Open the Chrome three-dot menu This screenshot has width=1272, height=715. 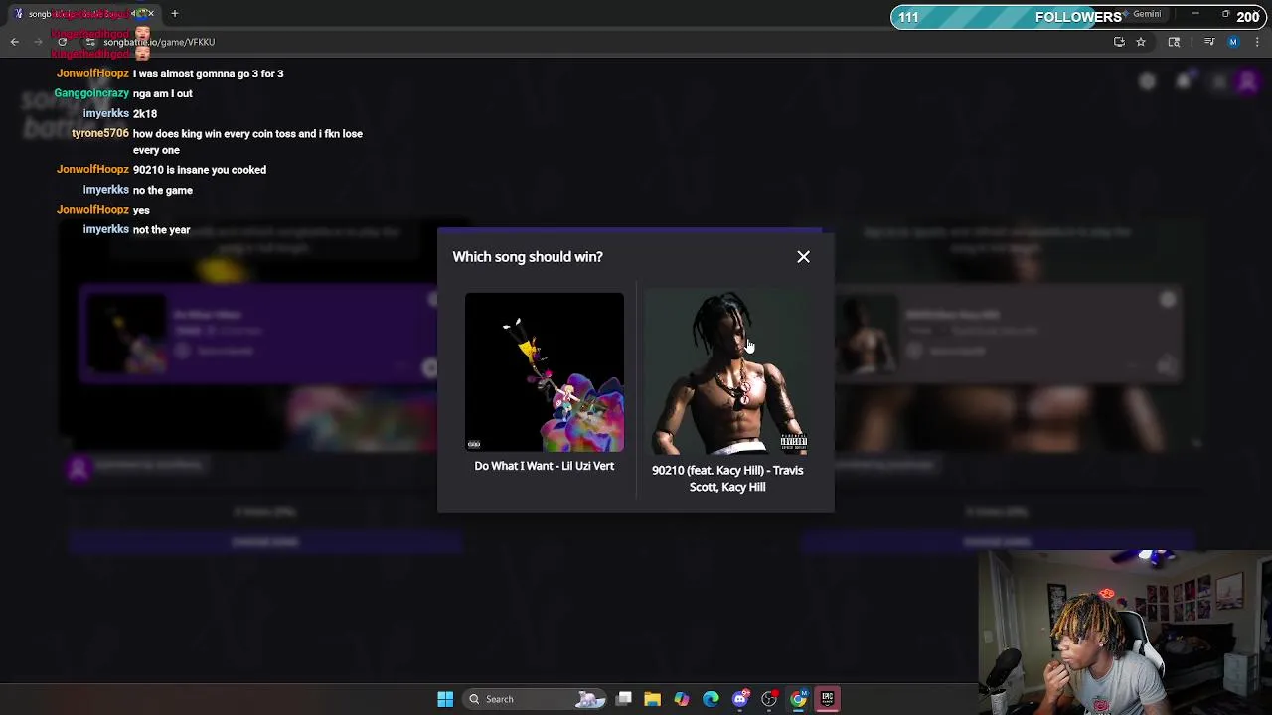[x=1257, y=42]
